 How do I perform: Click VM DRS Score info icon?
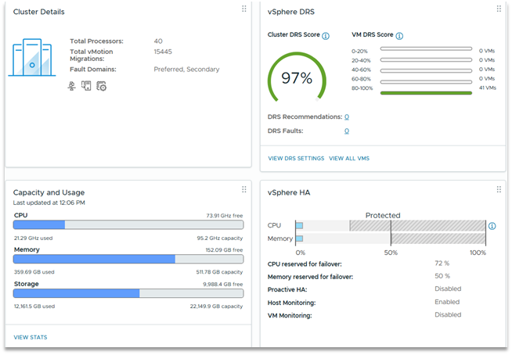click(399, 35)
